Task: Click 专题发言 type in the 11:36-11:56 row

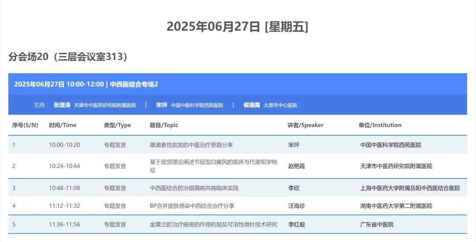Action: pyautogui.click(x=115, y=225)
